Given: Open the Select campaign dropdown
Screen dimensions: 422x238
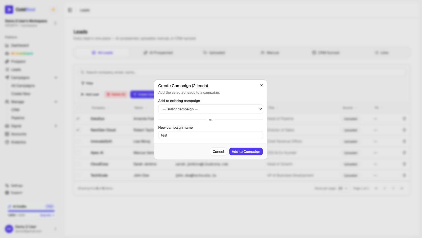Looking at the screenshot, I should click(211, 109).
